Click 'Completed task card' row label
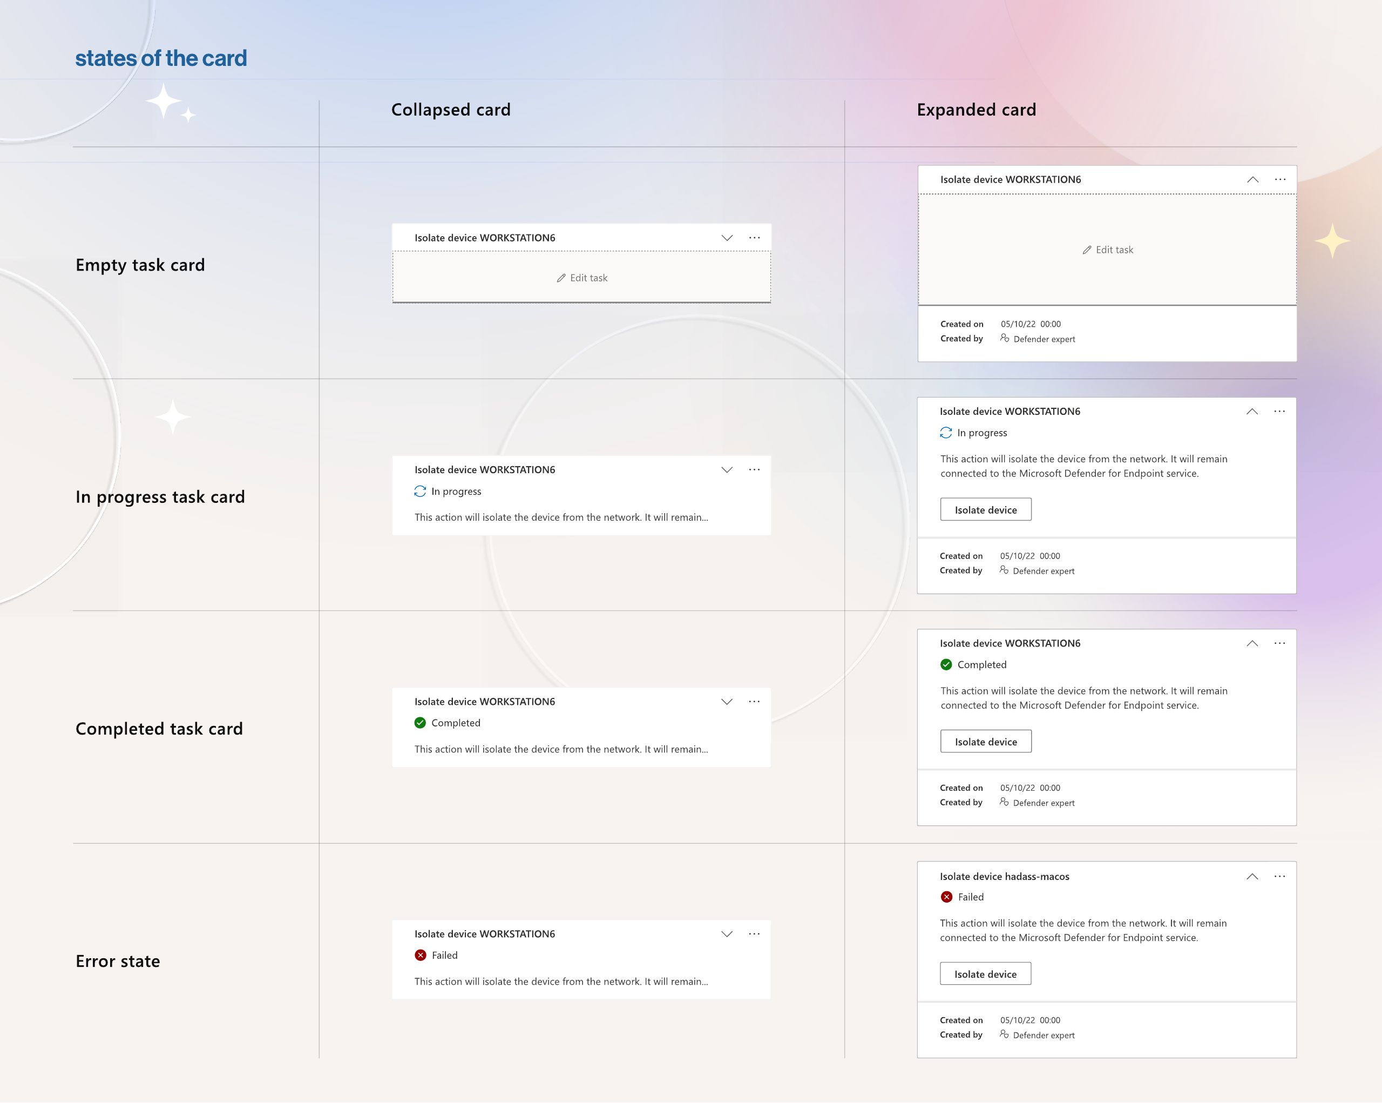 tap(159, 729)
